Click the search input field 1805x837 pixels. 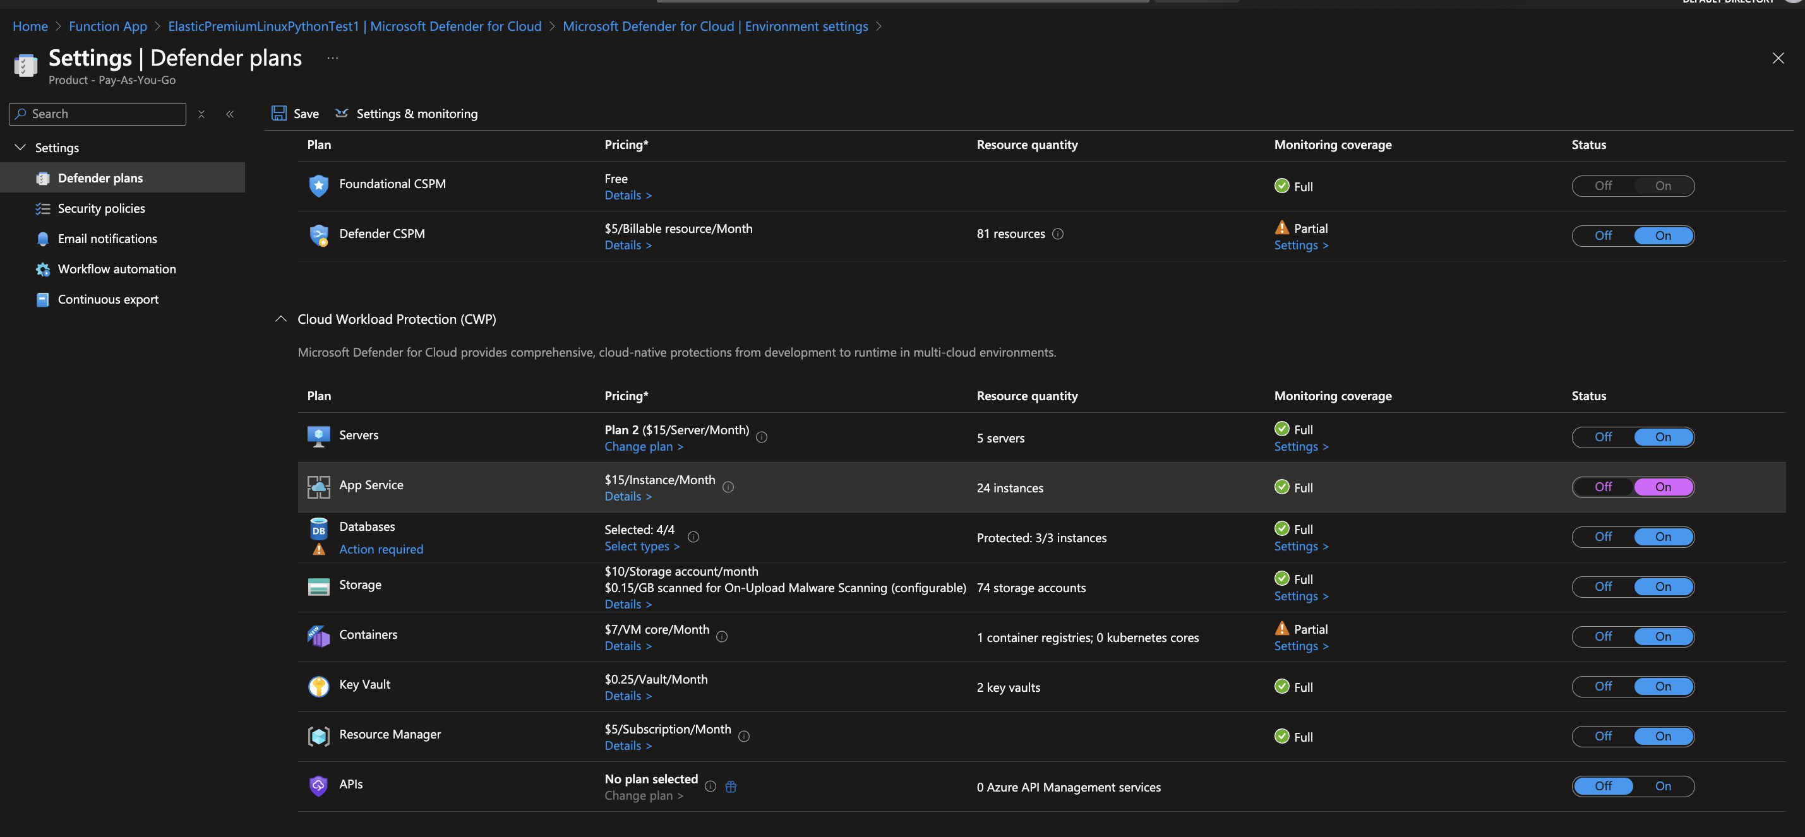point(98,113)
